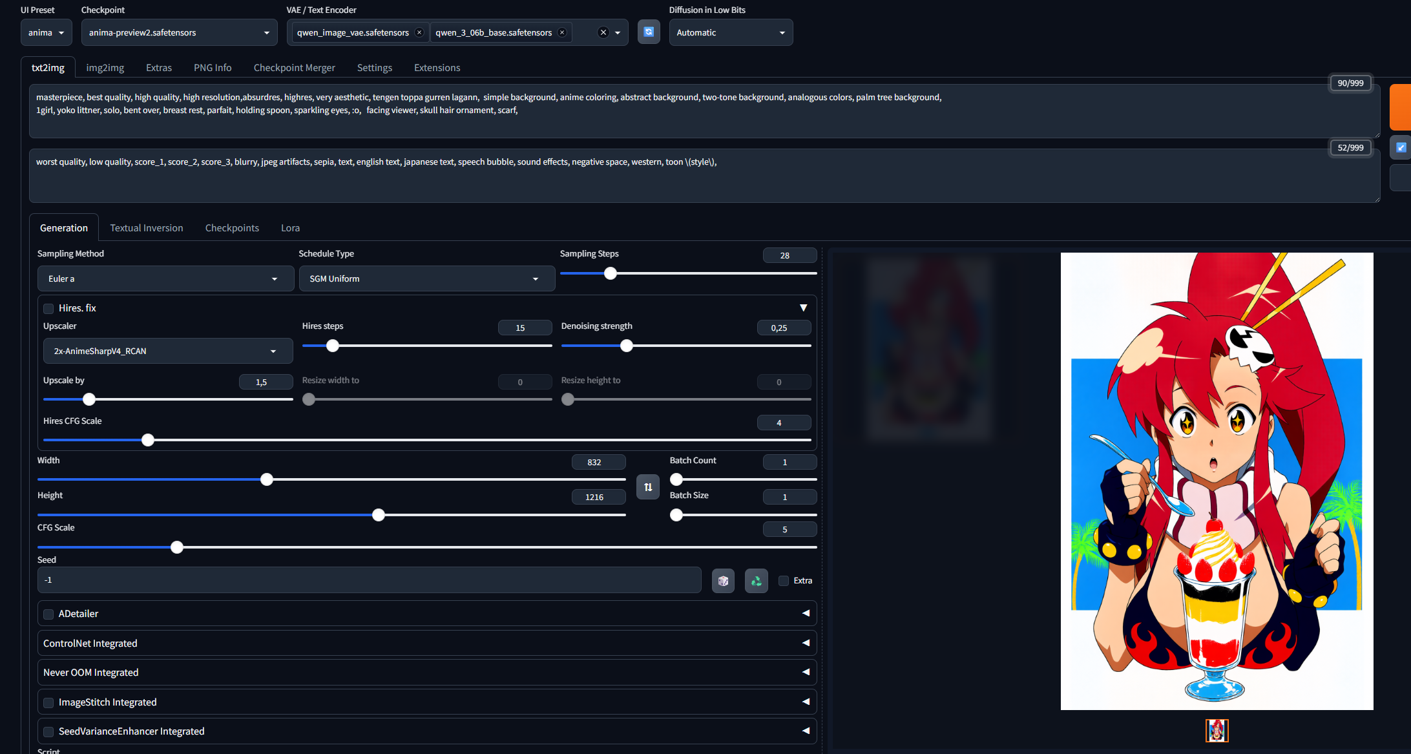This screenshot has height=754, width=1411.
Task: Click the Width slider handle
Action: [x=267, y=479]
